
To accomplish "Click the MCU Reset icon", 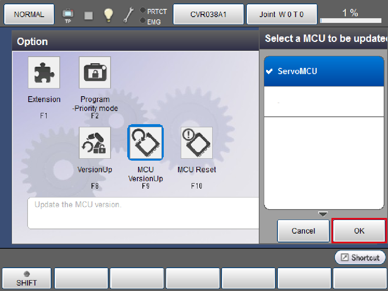I will (x=197, y=143).
